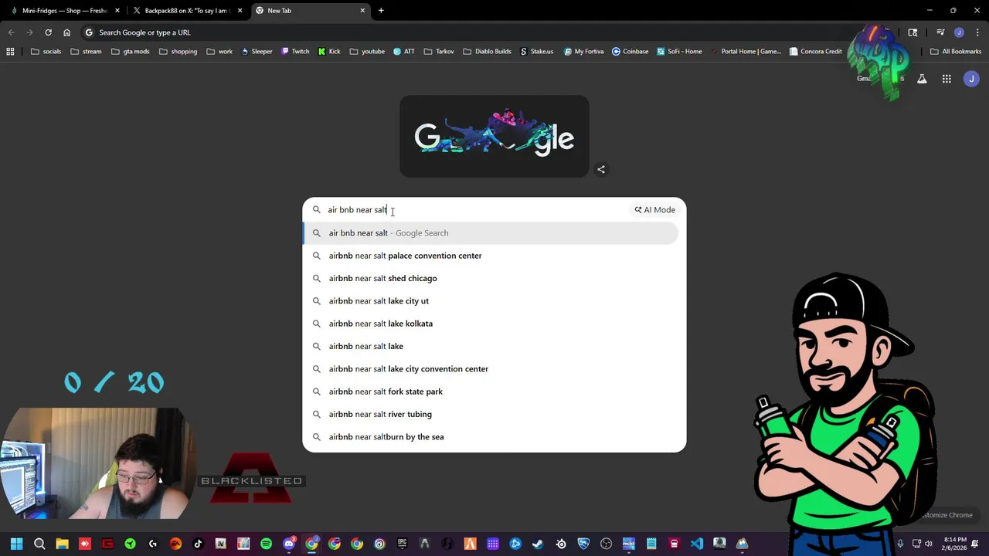The height and width of the screenshot is (556, 989).
Task: Open the Google Doodle image
Action: tap(494, 137)
